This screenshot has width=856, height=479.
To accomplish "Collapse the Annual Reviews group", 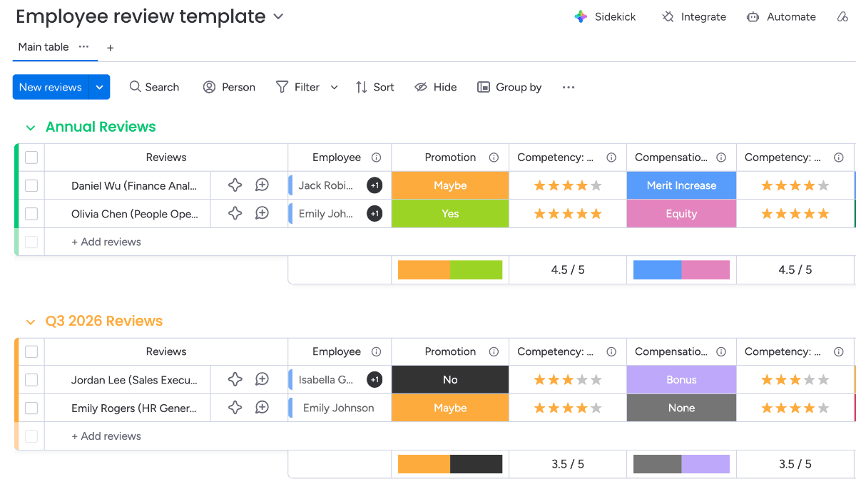I will pos(30,128).
